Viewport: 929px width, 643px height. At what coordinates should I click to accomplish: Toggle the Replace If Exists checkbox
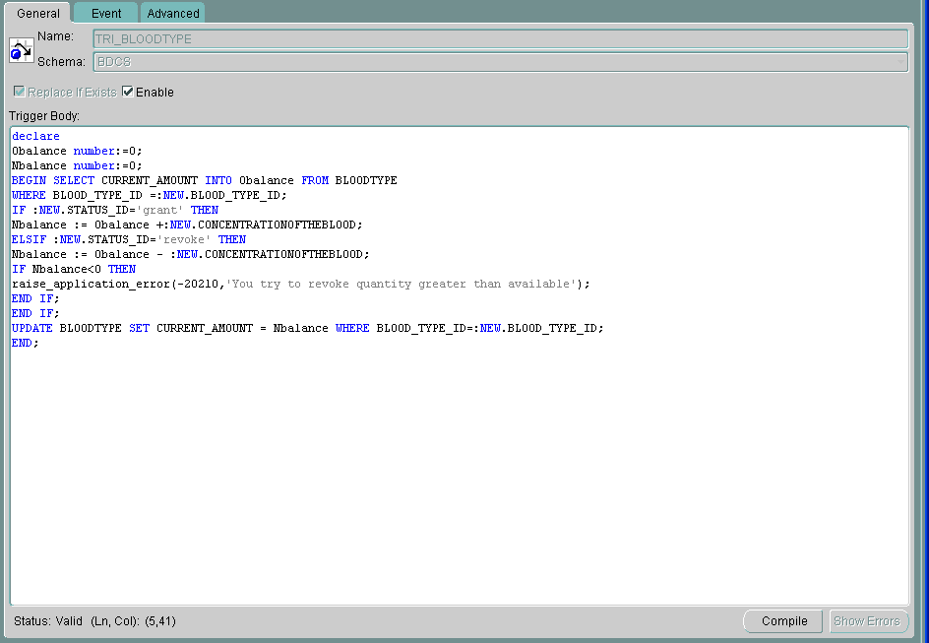click(19, 92)
